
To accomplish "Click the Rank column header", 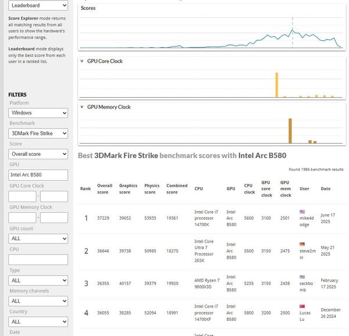I will click(86, 188).
